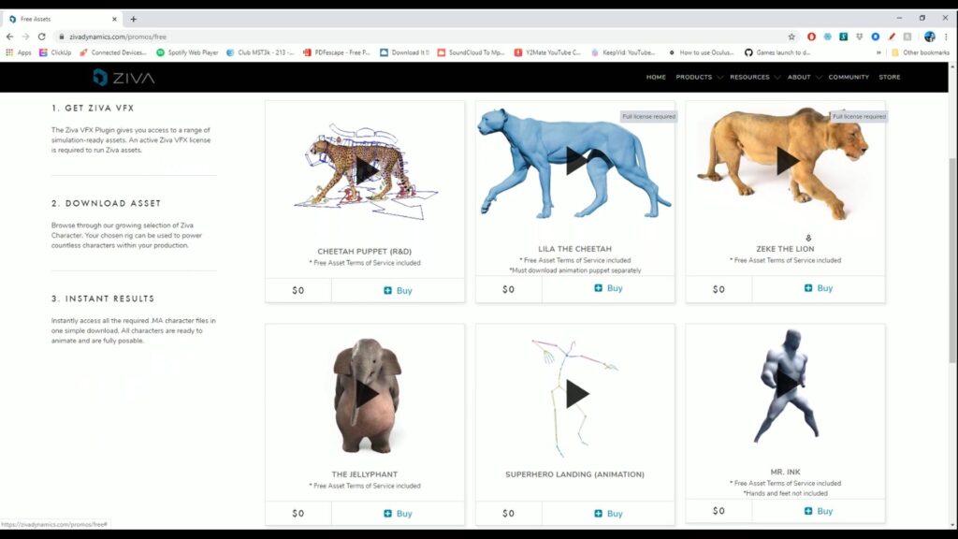Open How to use Oculus bookmark
Viewport: 958px width, 539px height.
[x=701, y=52]
